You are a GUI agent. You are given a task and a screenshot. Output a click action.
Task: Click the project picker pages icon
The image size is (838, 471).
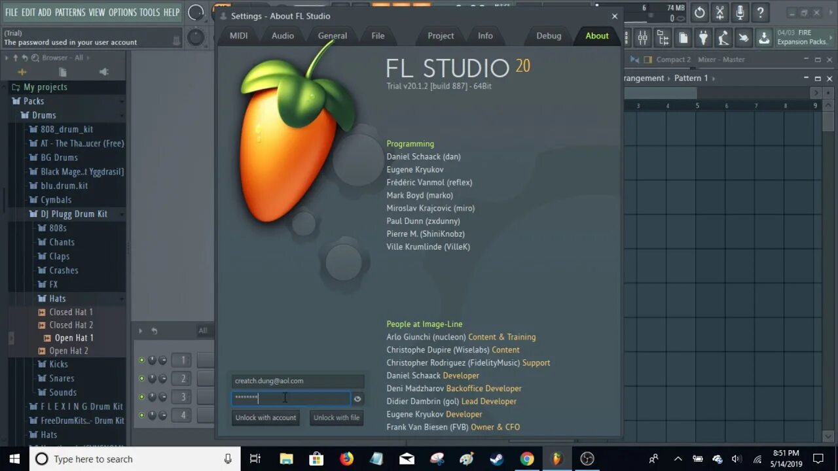tap(683, 38)
